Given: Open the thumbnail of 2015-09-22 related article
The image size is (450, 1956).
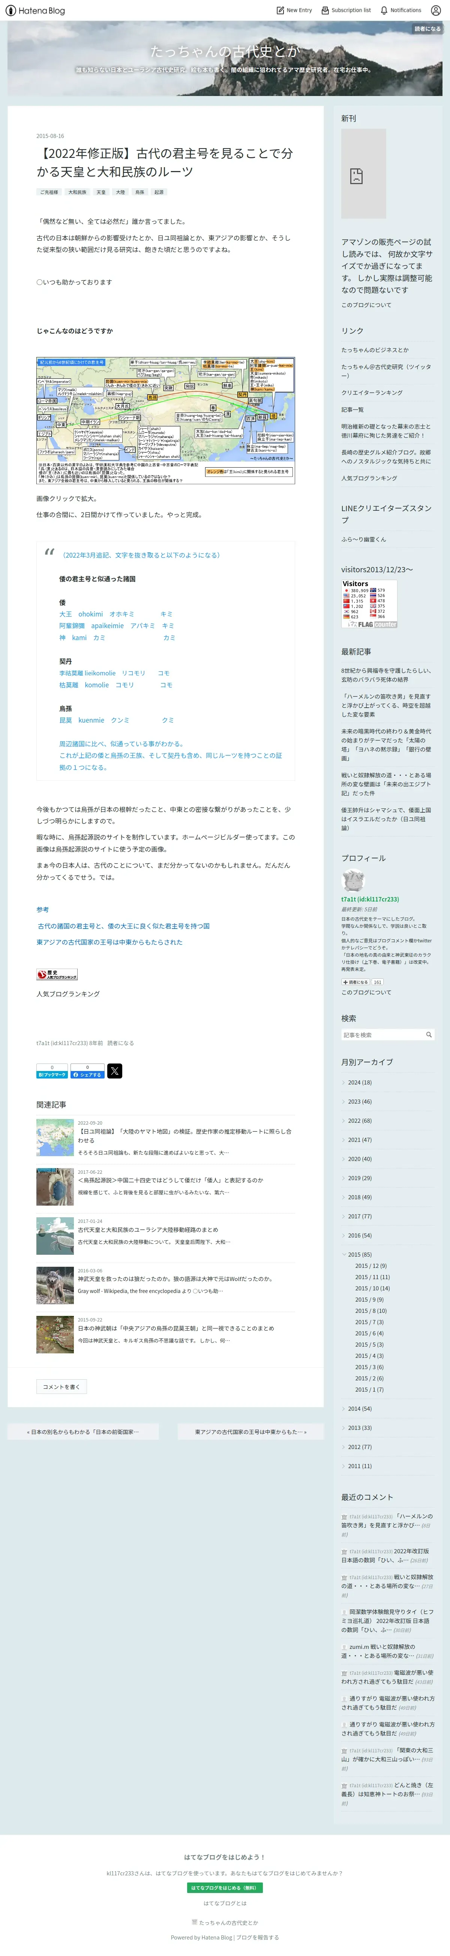Looking at the screenshot, I should coord(55,1335).
